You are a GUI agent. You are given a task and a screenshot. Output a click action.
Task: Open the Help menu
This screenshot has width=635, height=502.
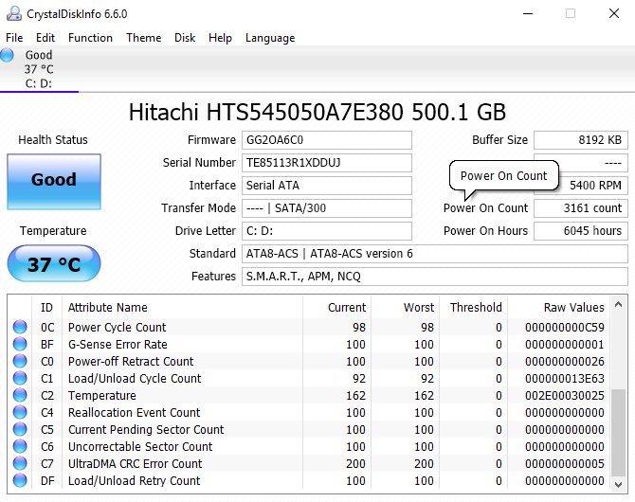pyautogui.click(x=220, y=38)
